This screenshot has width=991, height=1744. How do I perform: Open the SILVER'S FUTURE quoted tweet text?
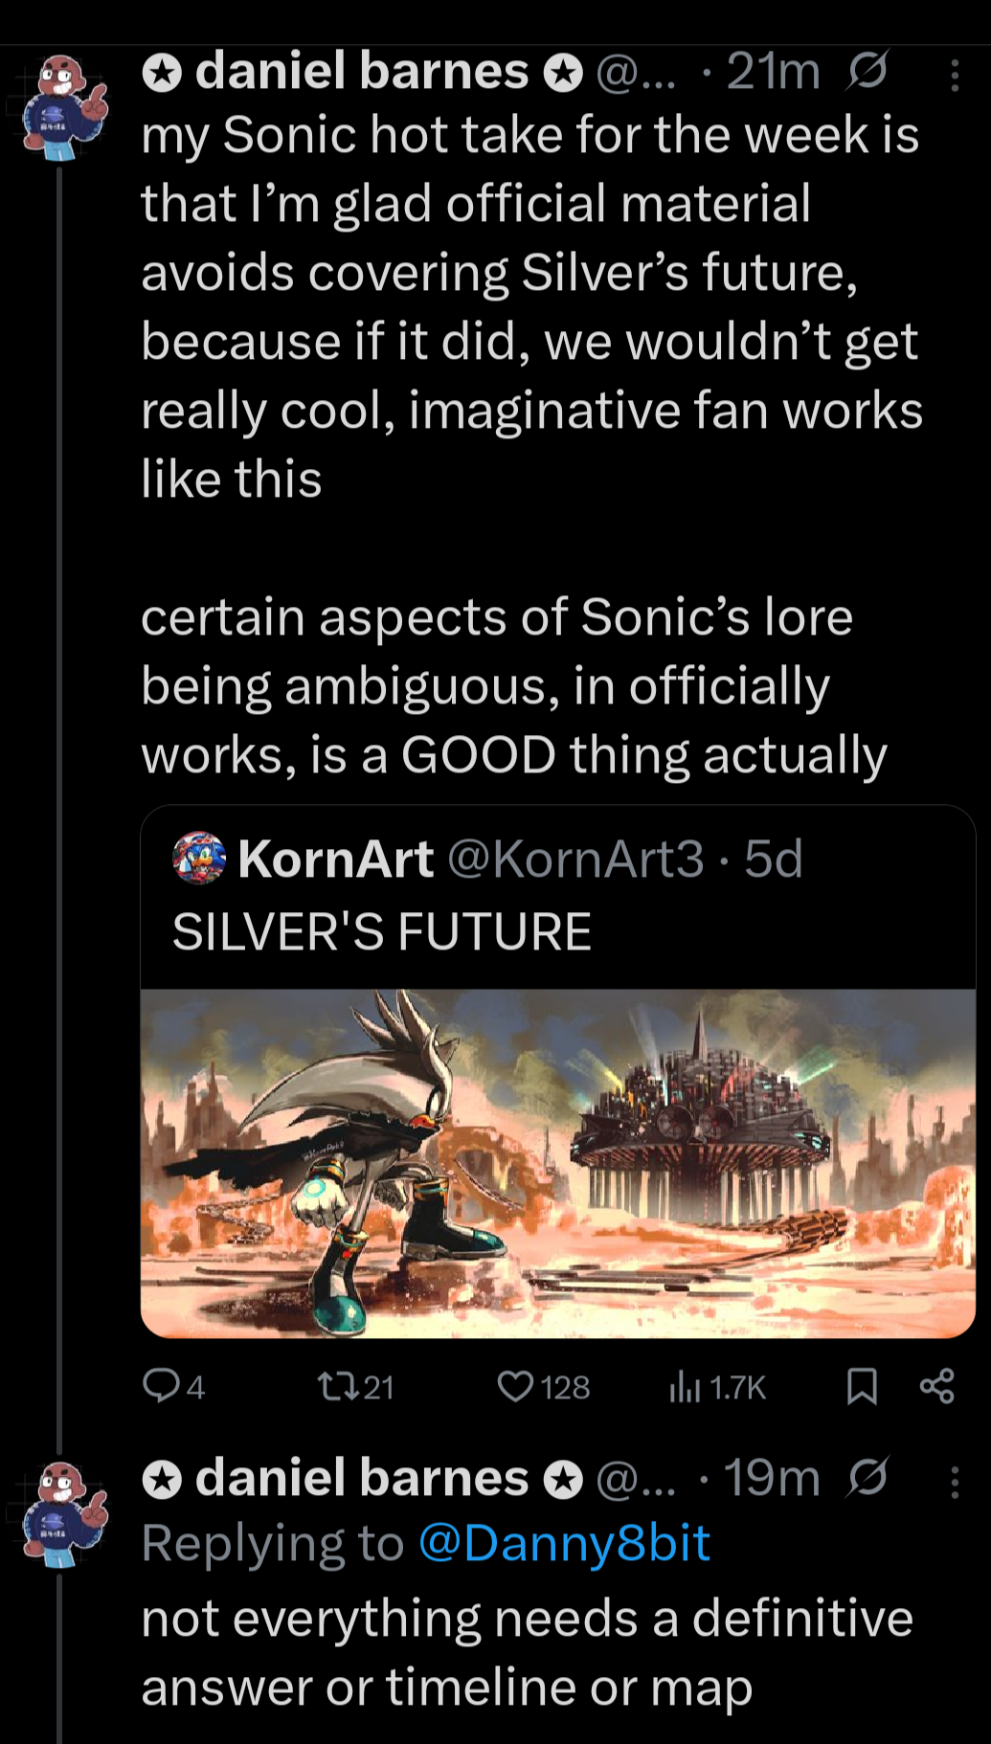tap(381, 931)
